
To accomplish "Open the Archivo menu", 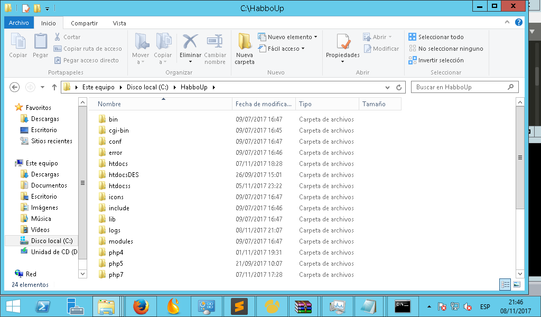I will pyautogui.click(x=18, y=23).
